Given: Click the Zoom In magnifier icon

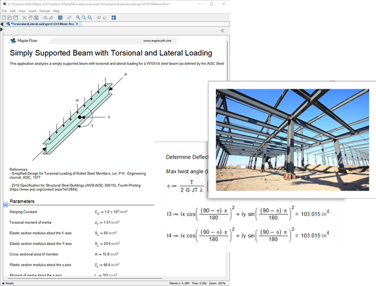Looking at the screenshot, I should 78,18.
